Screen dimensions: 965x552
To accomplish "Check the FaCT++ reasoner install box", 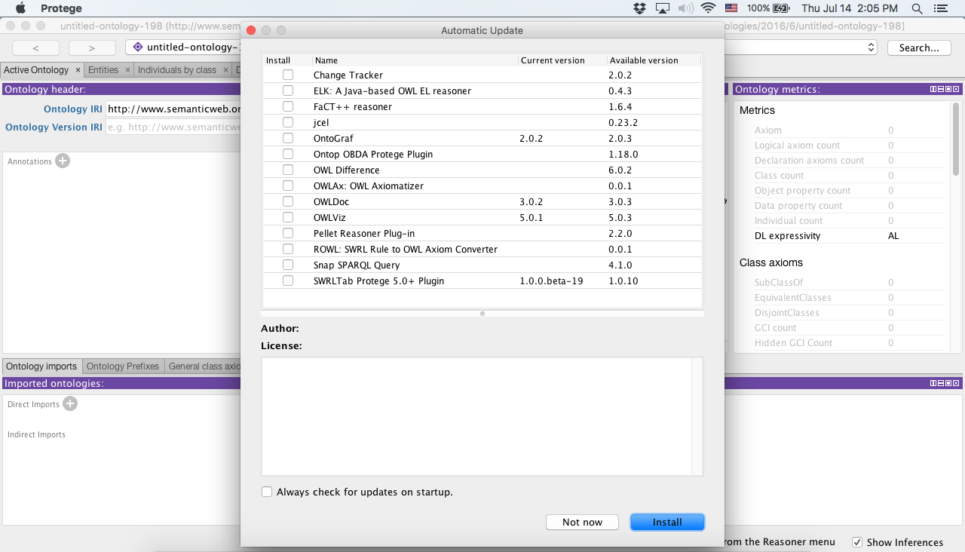I will 288,106.
